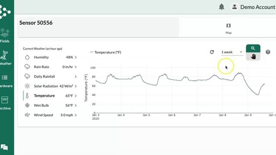Click the Demo Account name
The image size is (276, 155).
[257, 7]
